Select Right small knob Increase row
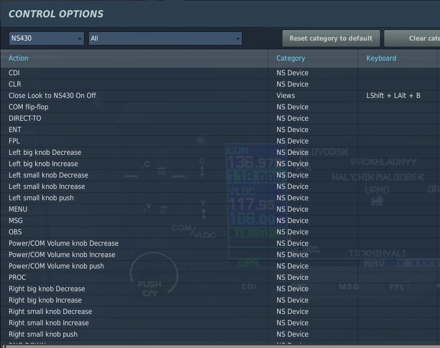This screenshot has width=440, height=348. coord(49,323)
